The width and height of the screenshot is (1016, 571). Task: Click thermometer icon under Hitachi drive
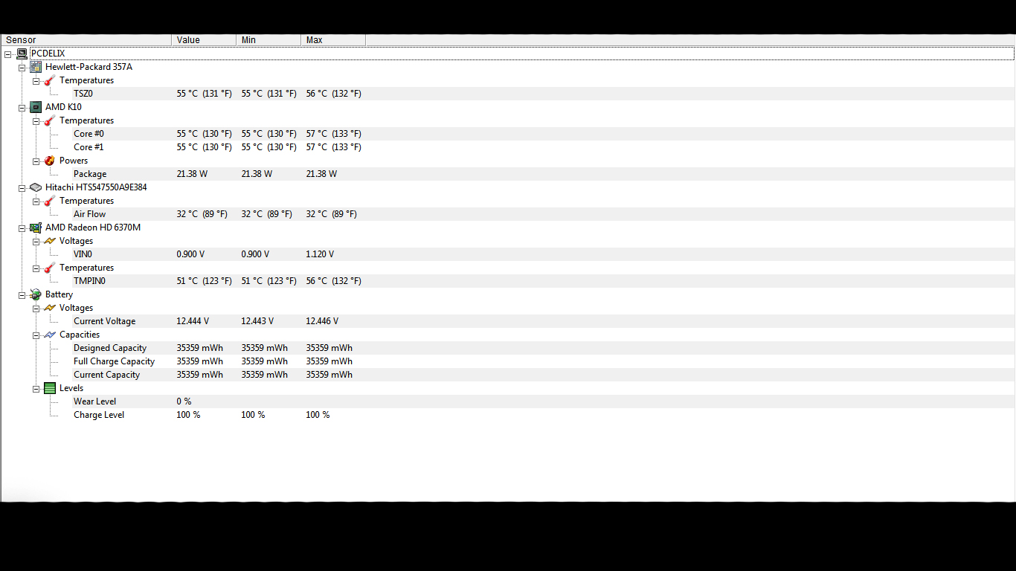[x=50, y=201]
